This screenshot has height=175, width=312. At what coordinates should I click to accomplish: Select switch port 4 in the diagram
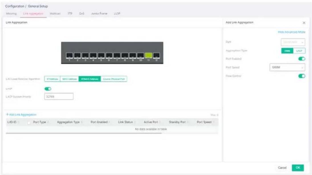click(x=93, y=55)
